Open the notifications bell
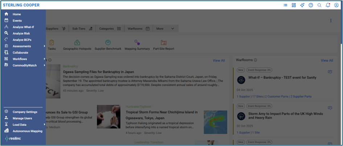The width and height of the screenshot is (343, 146). coord(328,5)
